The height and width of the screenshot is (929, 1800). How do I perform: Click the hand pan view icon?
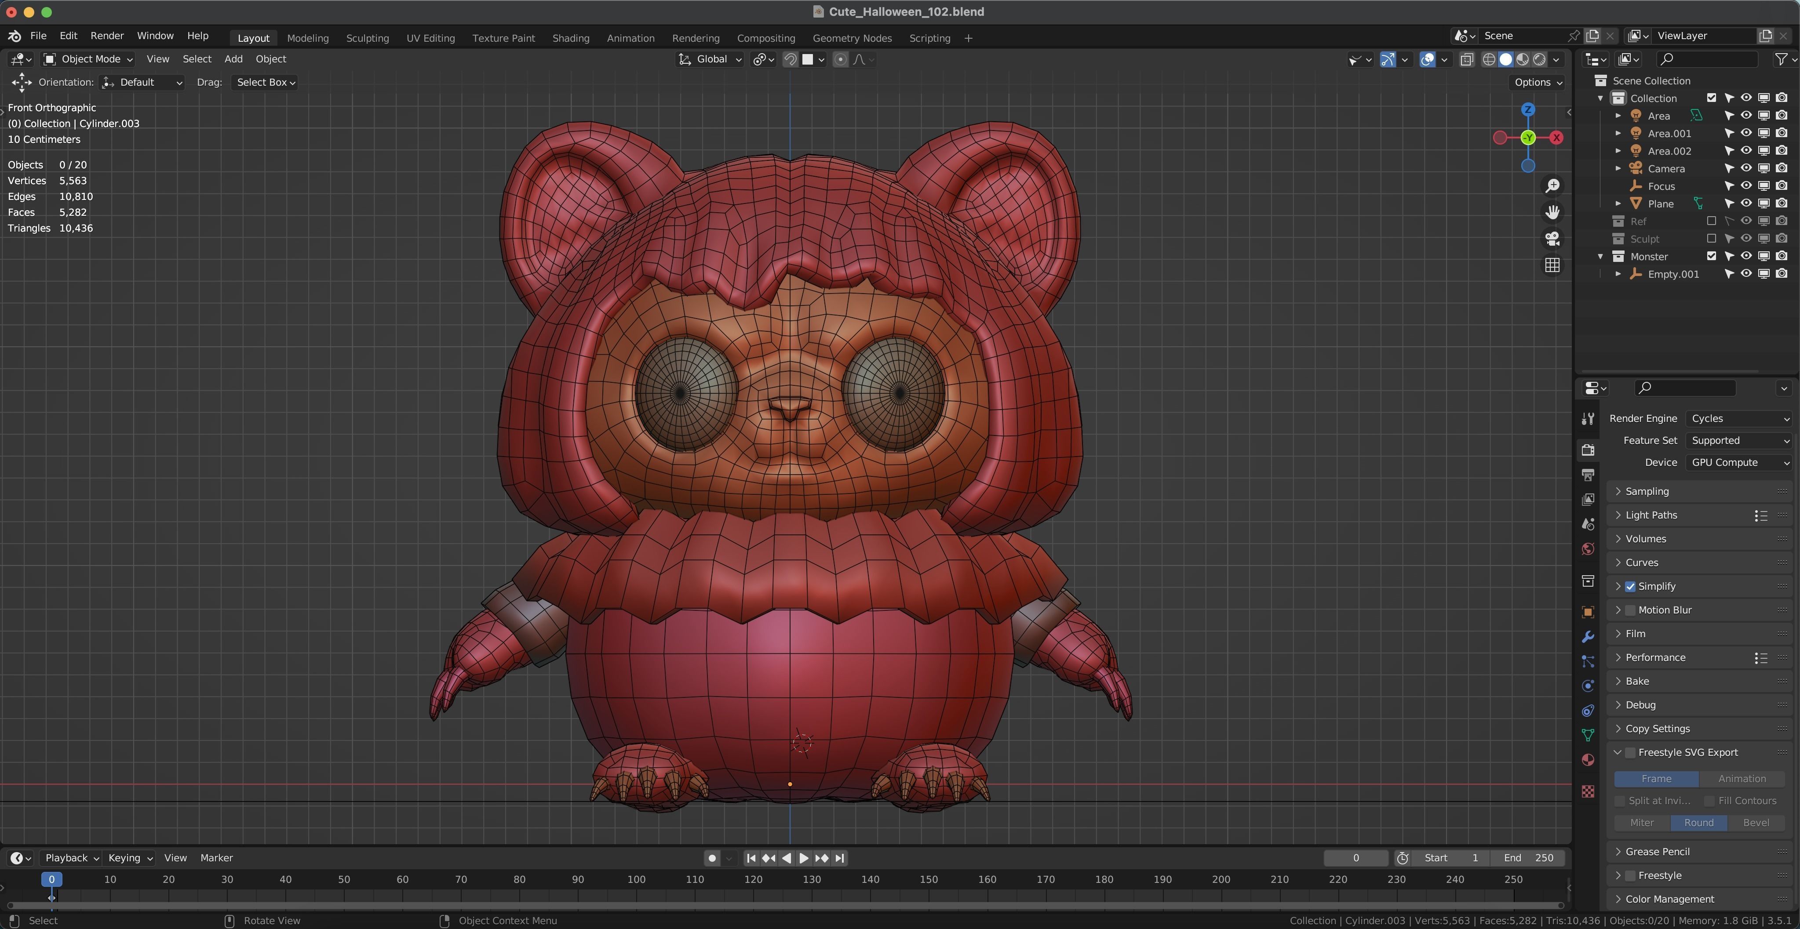1552,212
